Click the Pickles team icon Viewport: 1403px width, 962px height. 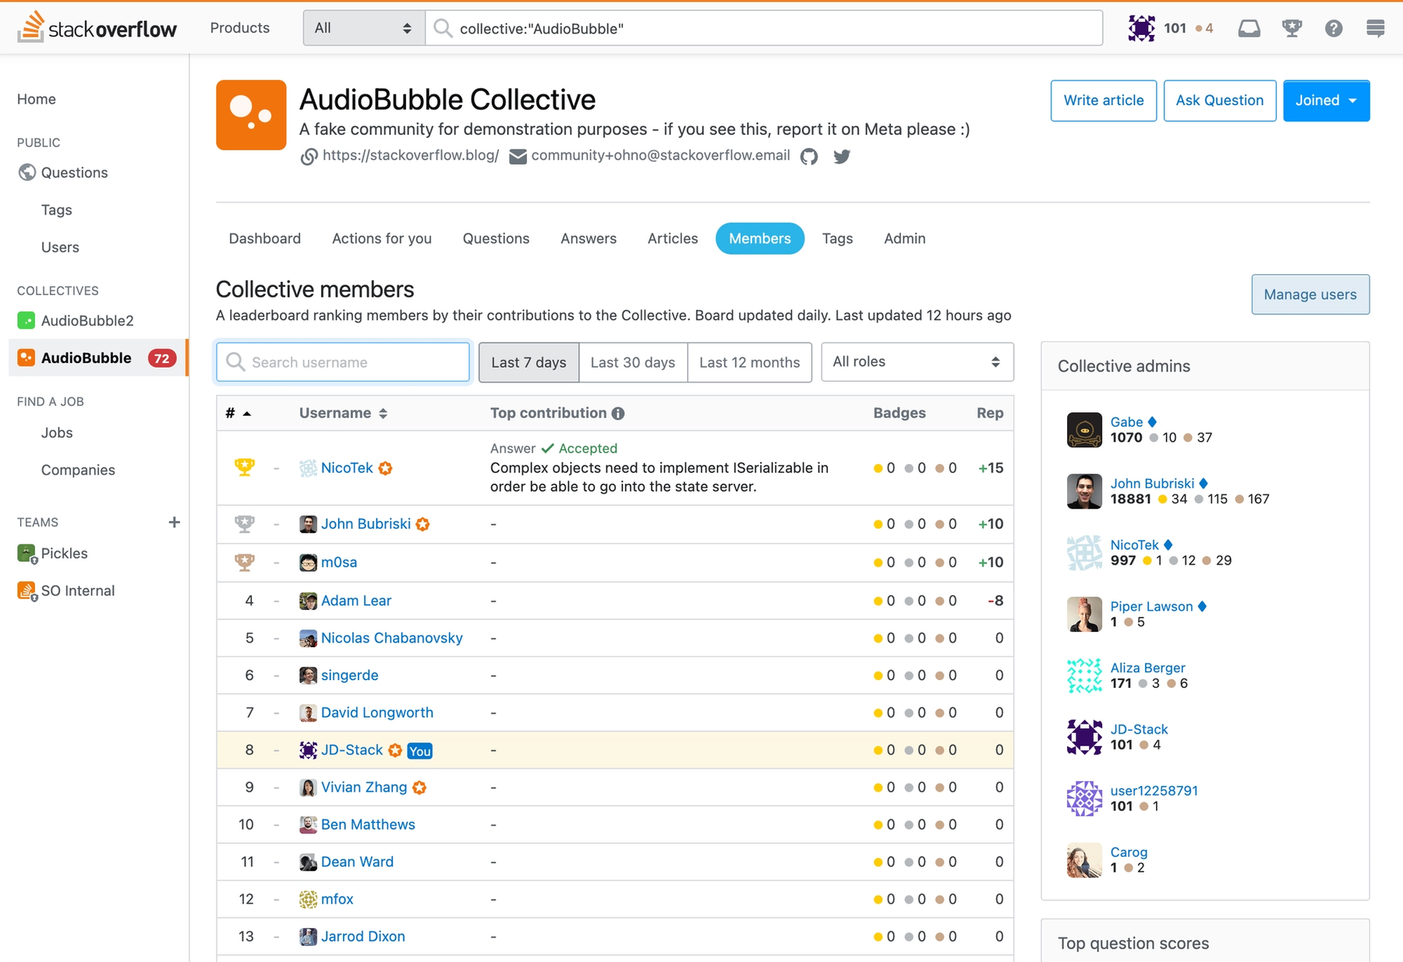point(27,554)
